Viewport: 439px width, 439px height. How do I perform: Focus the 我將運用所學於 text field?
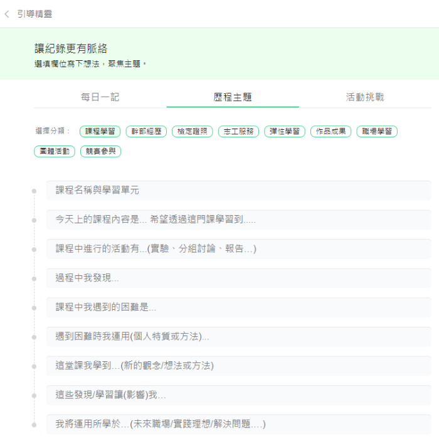pyautogui.click(x=238, y=424)
